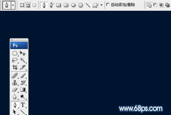Choose Intersect path areas mode

pos(161,5)
